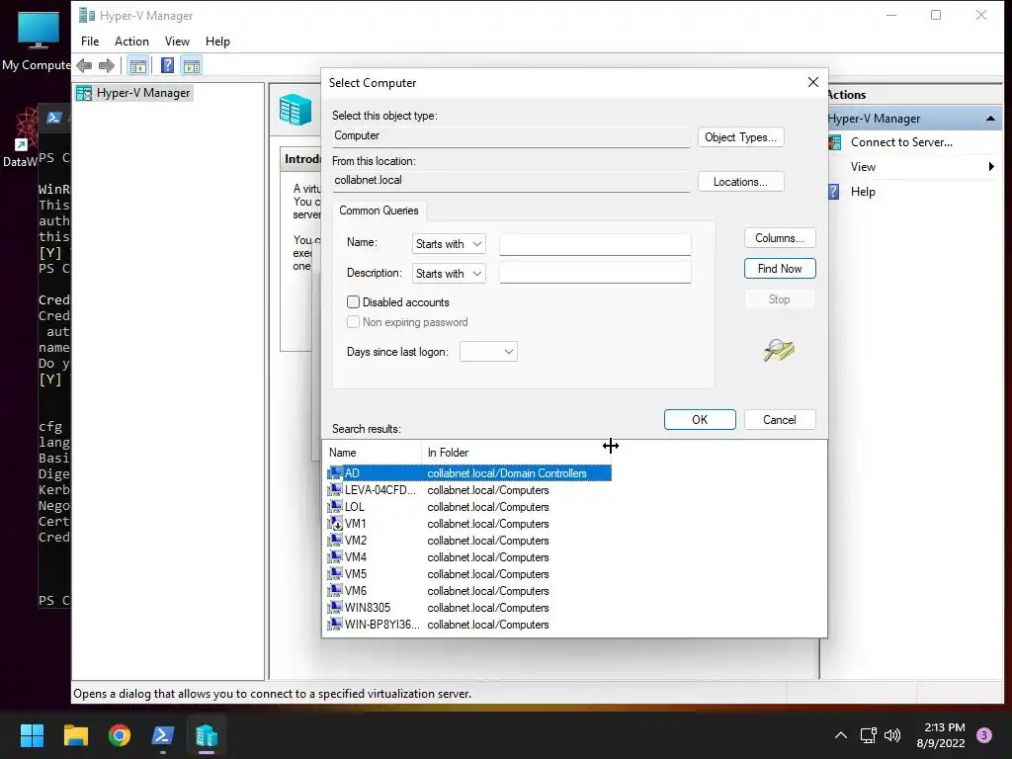1012x759 pixels.
Task: Open the File menu
Action: click(x=90, y=42)
